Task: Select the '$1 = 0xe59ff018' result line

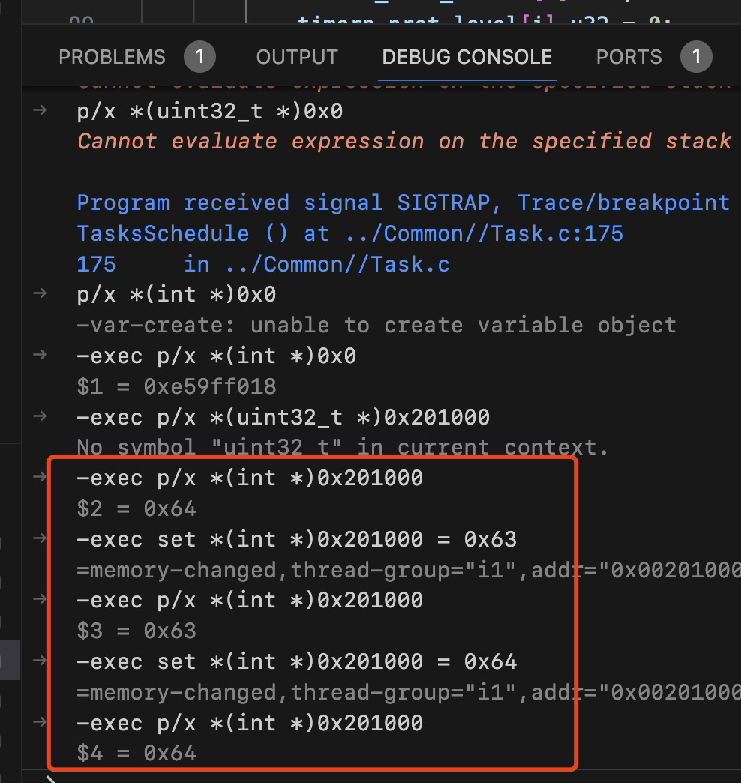Action: pyautogui.click(x=177, y=386)
